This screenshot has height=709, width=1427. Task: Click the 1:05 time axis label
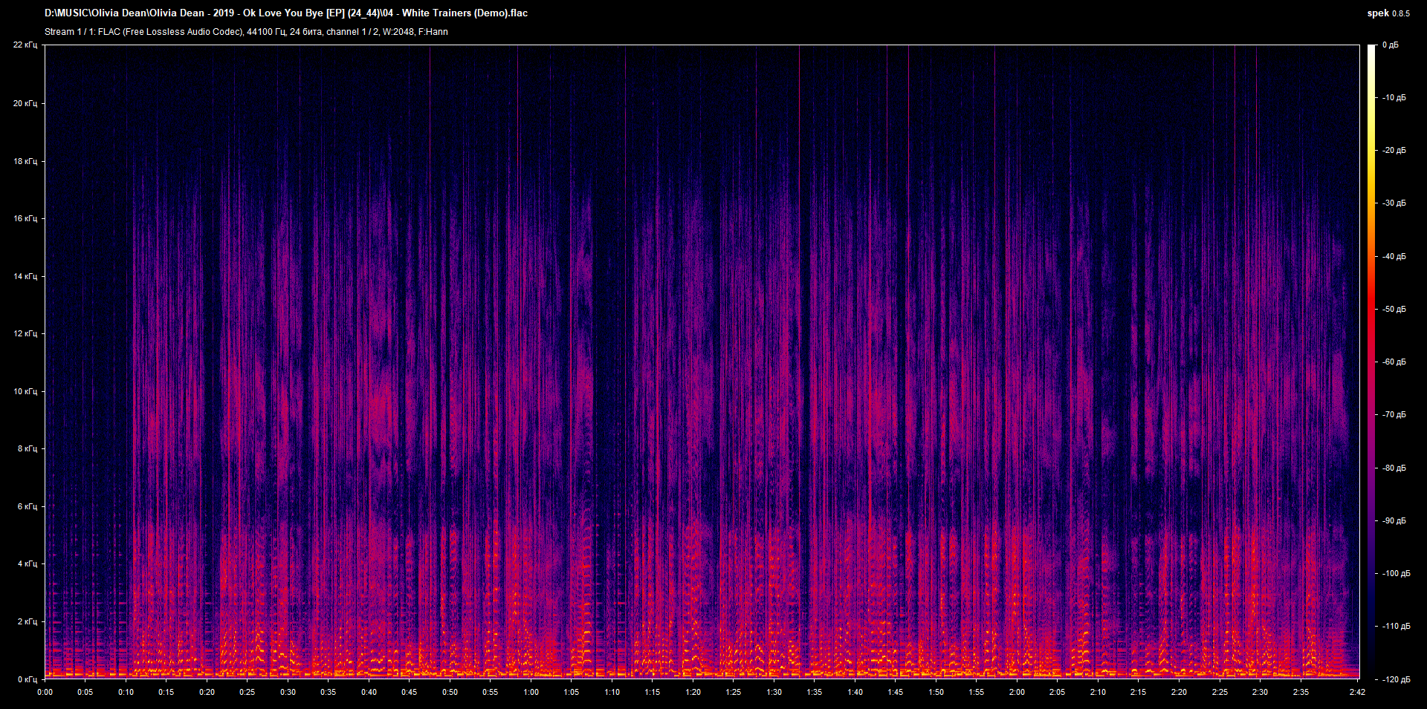tap(572, 692)
